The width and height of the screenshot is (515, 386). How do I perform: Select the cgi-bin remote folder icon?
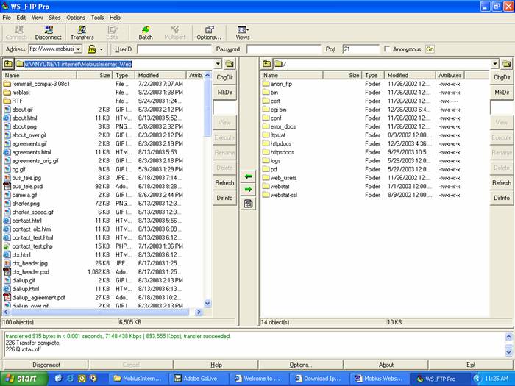(x=266, y=110)
